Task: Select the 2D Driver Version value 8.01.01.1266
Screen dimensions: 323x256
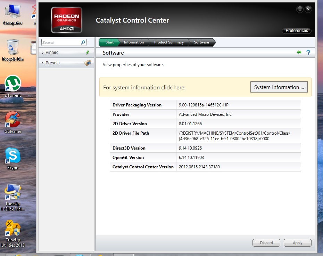Action: click(190, 124)
